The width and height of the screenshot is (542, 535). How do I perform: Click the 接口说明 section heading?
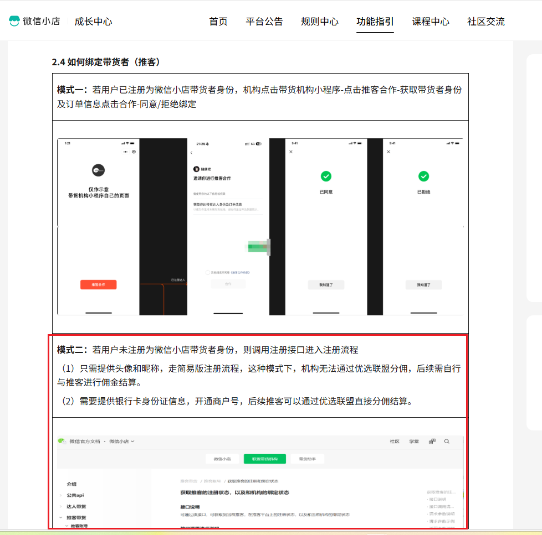[x=190, y=507]
